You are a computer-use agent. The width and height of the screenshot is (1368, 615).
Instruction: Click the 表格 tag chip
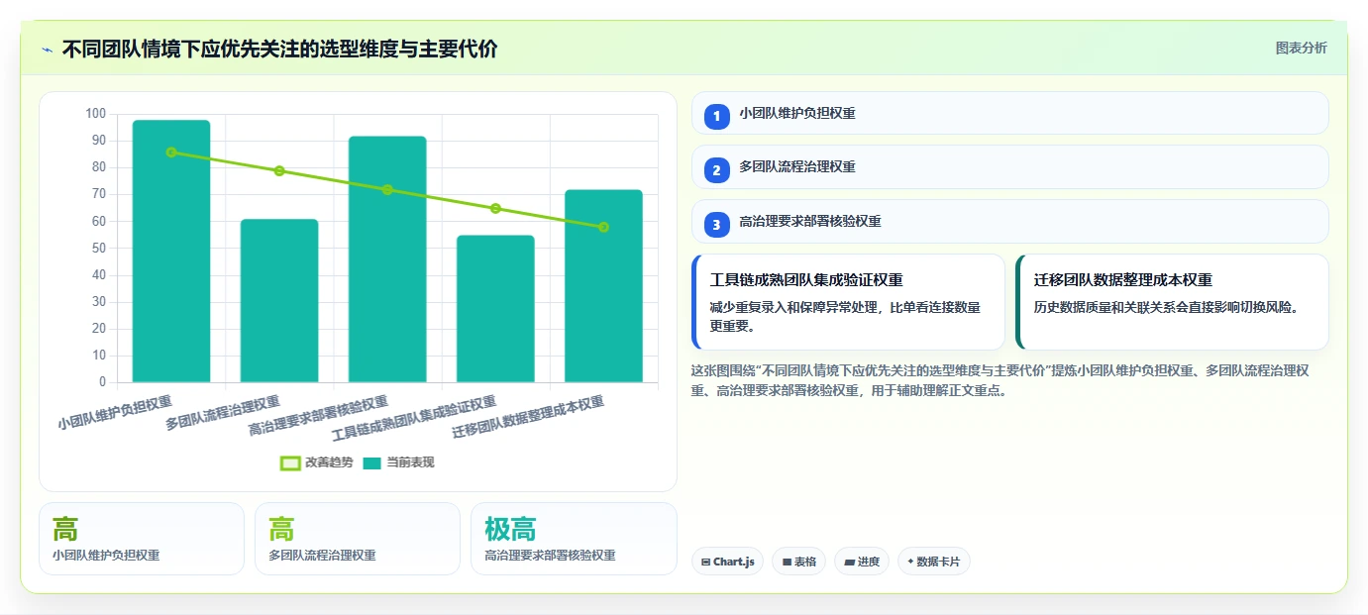(798, 562)
